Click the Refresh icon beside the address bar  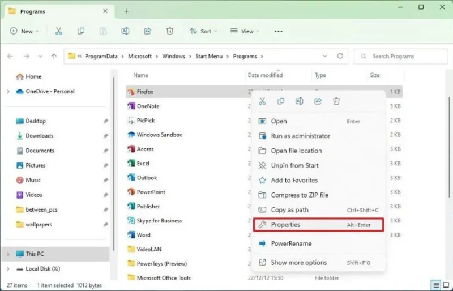[x=340, y=56]
